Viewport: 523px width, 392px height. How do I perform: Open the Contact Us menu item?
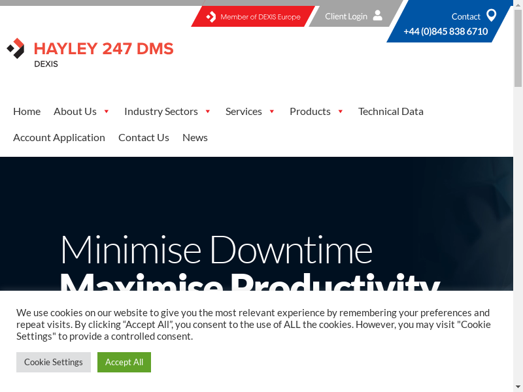(x=143, y=137)
